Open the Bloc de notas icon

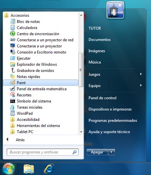point(13,21)
